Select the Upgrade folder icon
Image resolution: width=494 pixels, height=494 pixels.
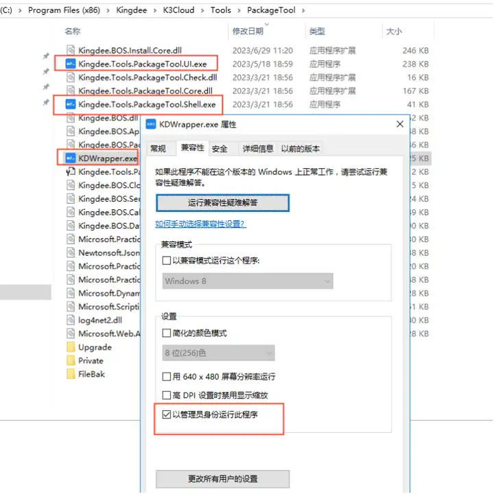[x=71, y=347]
